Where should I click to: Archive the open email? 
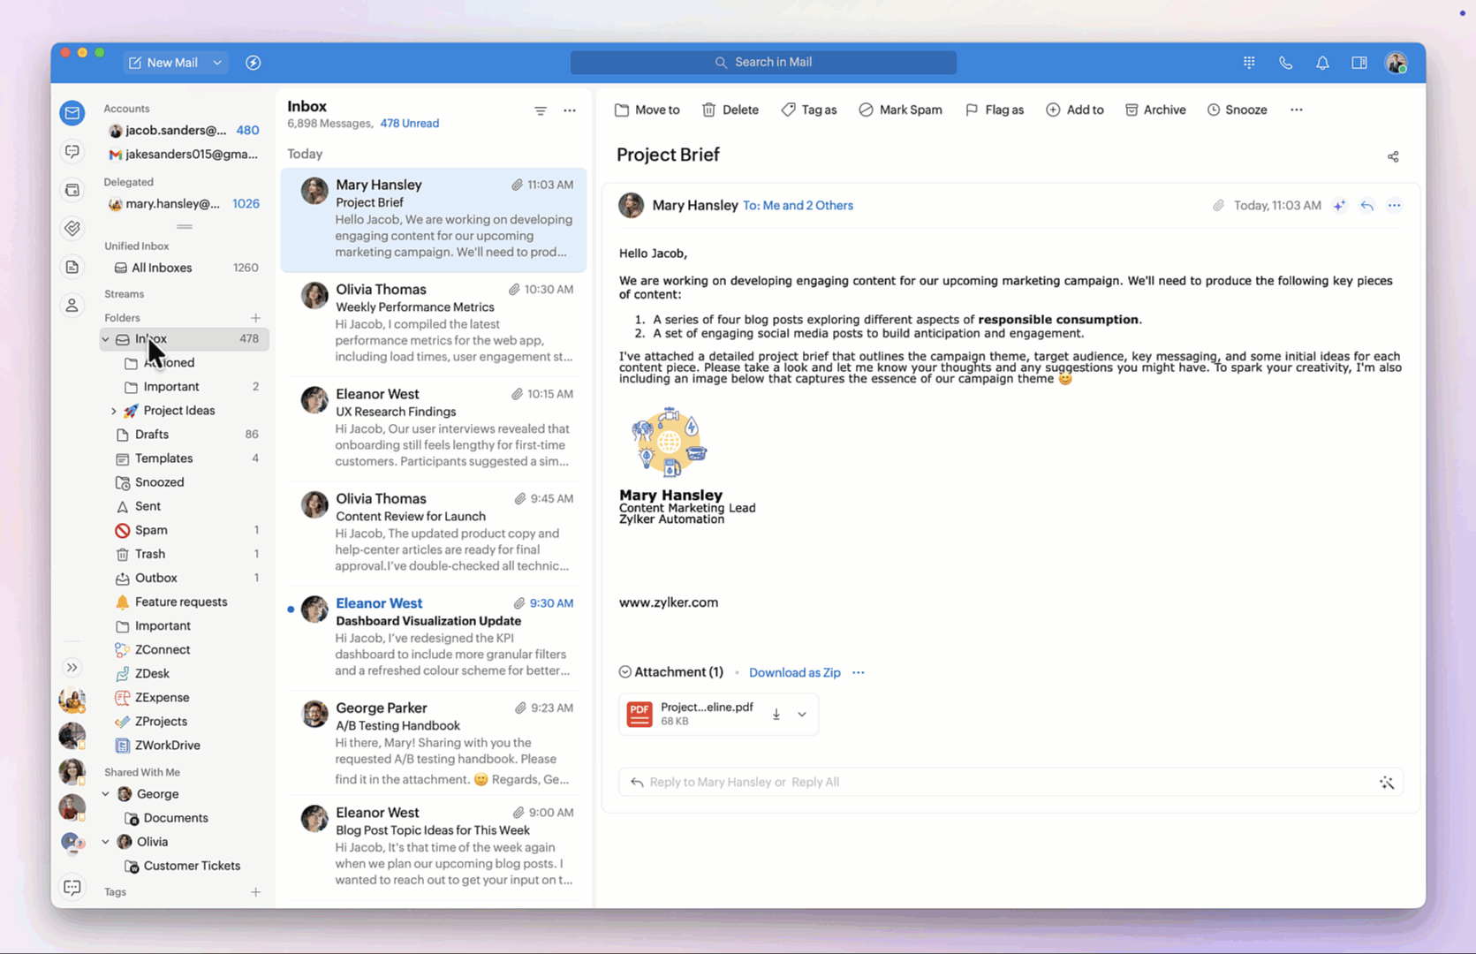(x=1155, y=110)
